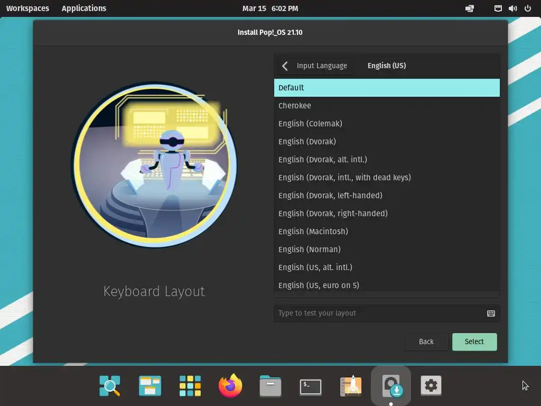Choose English (Macintosh) layout
The image size is (541, 406).
[387, 232]
